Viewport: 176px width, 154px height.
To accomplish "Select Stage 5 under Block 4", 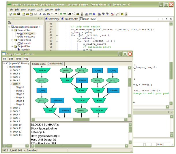I will coord(20,104).
